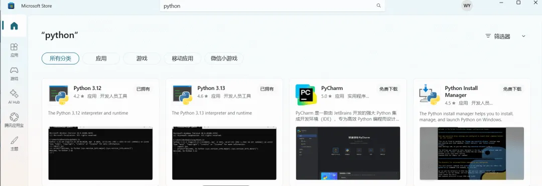Open the 游戏 section in the sidebar

(x=14, y=73)
